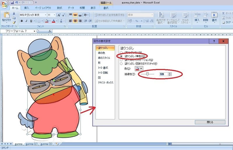
Task: Increase font size with large A icon
Action: pos(59,15)
